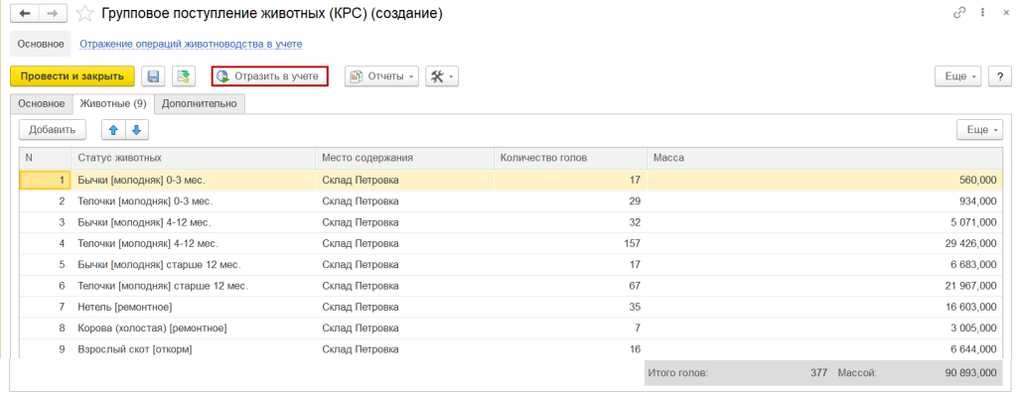Click mass cell 16 603,000
The height and width of the screenshot is (395, 1017).
tap(825, 307)
